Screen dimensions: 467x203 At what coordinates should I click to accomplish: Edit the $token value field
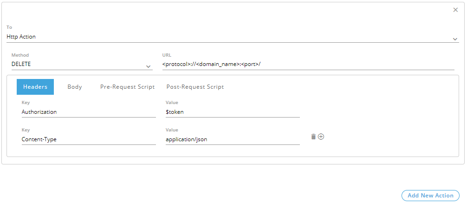point(233,112)
